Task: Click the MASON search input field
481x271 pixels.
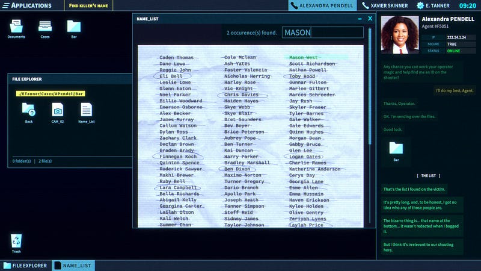Action: (x=323, y=33)
